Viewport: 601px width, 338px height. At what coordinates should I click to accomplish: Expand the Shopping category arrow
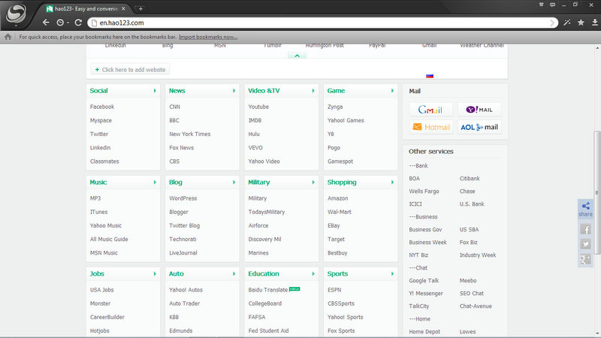point(392,183)
